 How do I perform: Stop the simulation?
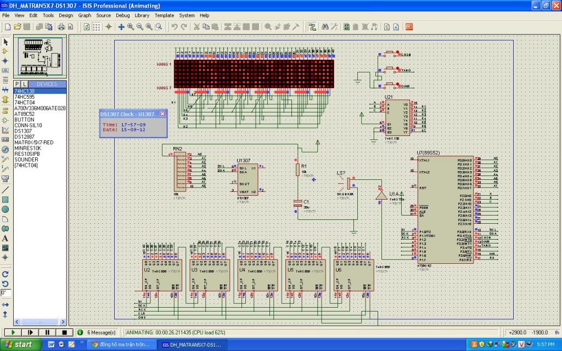64,332
